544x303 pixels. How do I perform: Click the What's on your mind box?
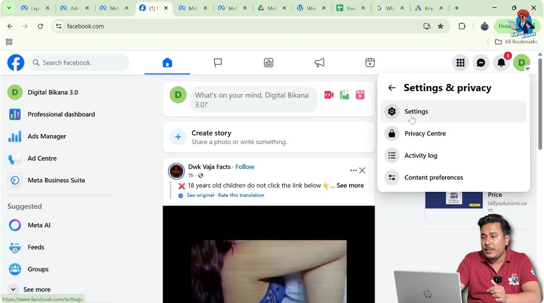(253, 100)
